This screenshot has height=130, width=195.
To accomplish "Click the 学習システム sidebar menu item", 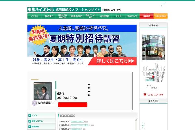I will coord(41,121).
